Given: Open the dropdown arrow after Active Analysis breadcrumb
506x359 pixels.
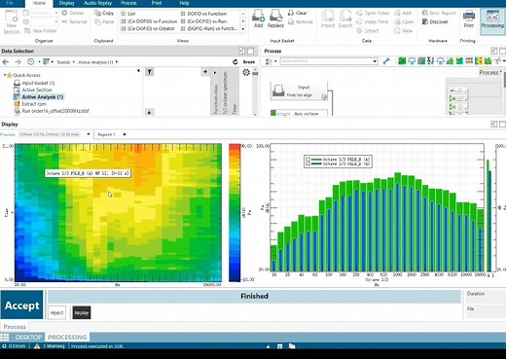Looking at the screenshot, I should 117,62.
